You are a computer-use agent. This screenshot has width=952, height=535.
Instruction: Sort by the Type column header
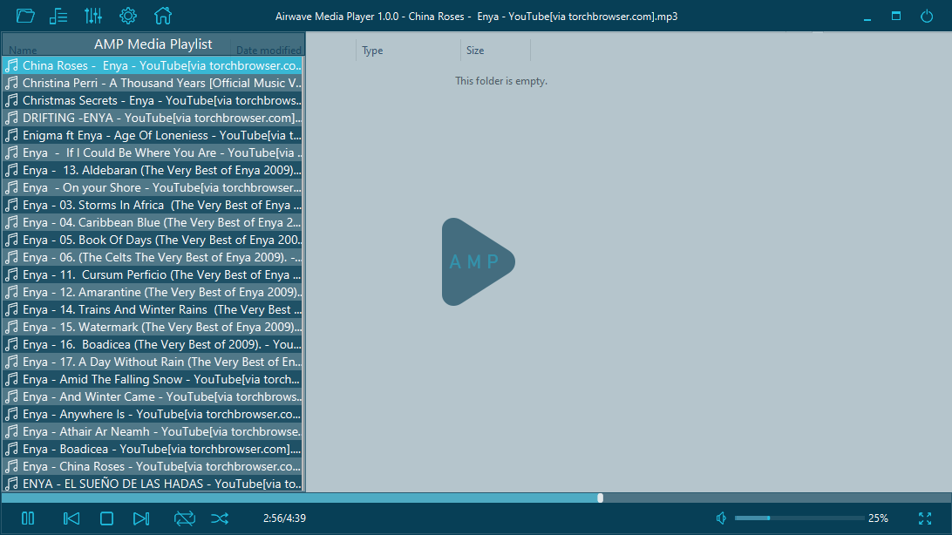click(372, 51)
